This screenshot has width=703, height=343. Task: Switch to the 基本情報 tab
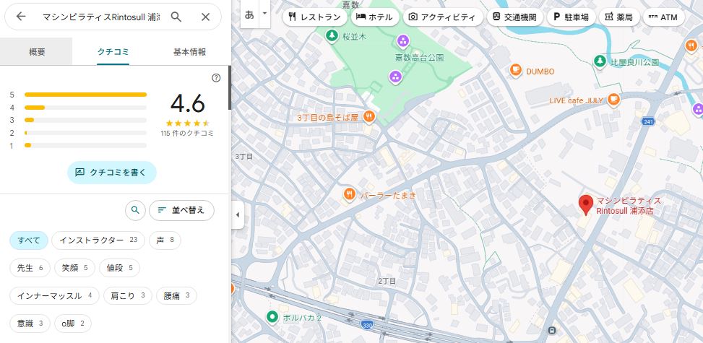click(189, 52)
